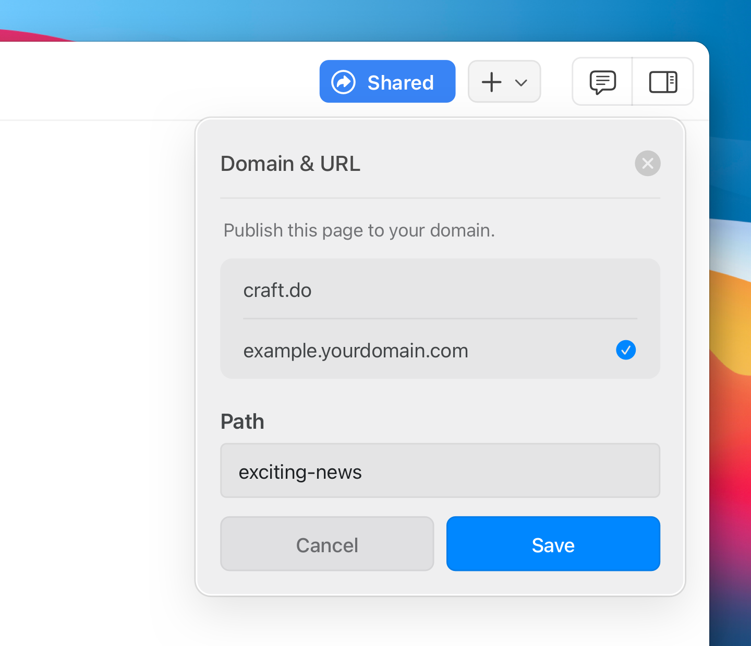
Task: Close the Domain & URL popup
Action: click(648, 164)
